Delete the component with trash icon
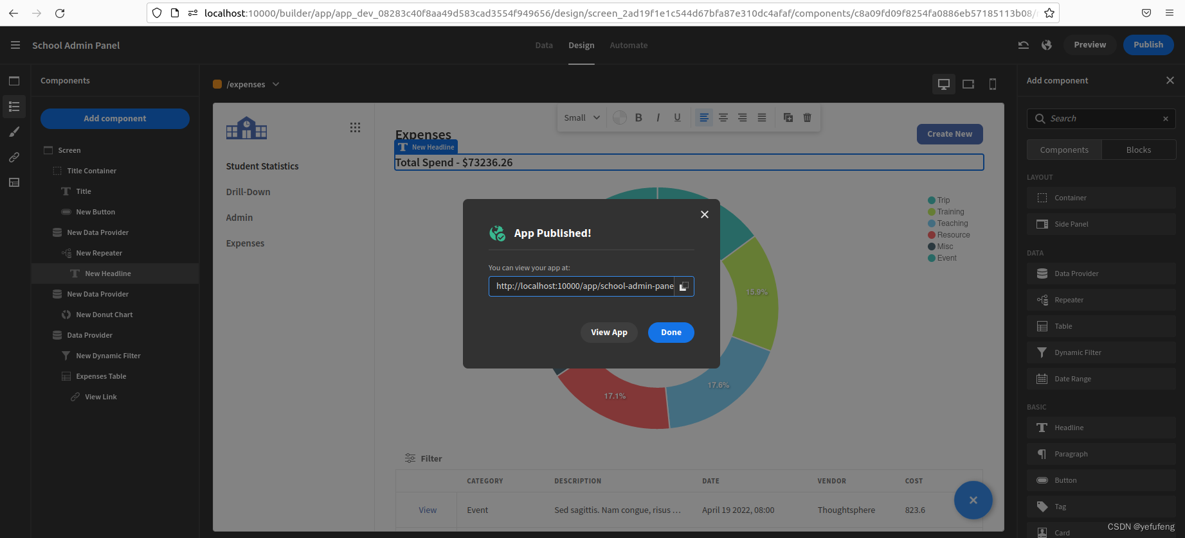This screenshot has height=538, width=1185. tap(808, 117)
